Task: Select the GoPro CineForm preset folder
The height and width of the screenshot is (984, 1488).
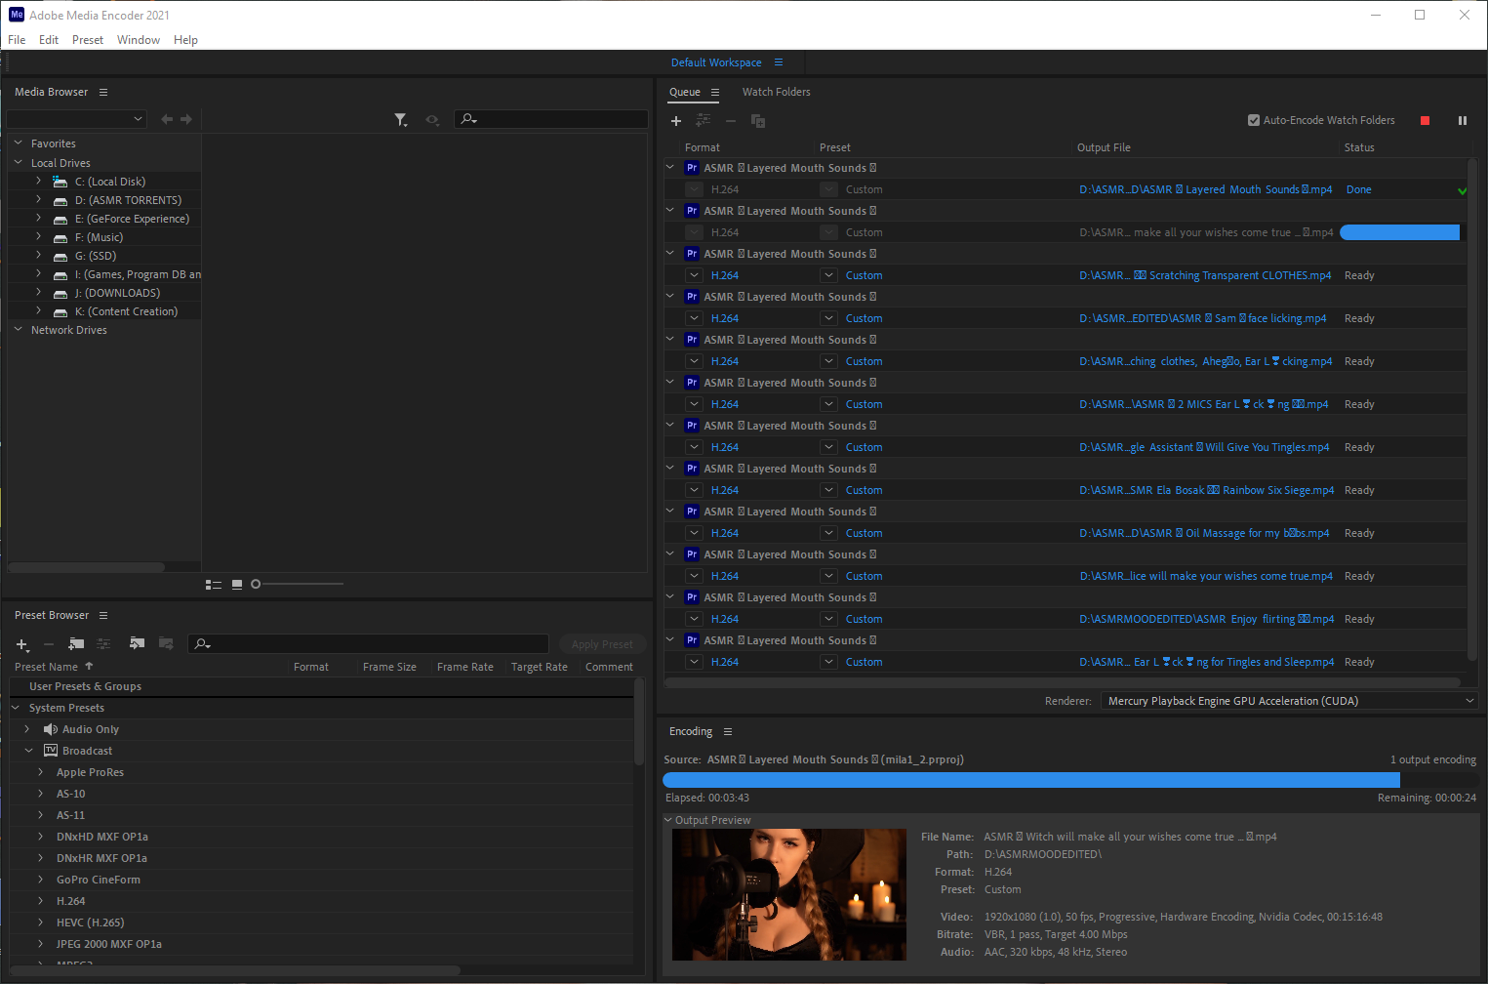Action: (x=99, y=880)
